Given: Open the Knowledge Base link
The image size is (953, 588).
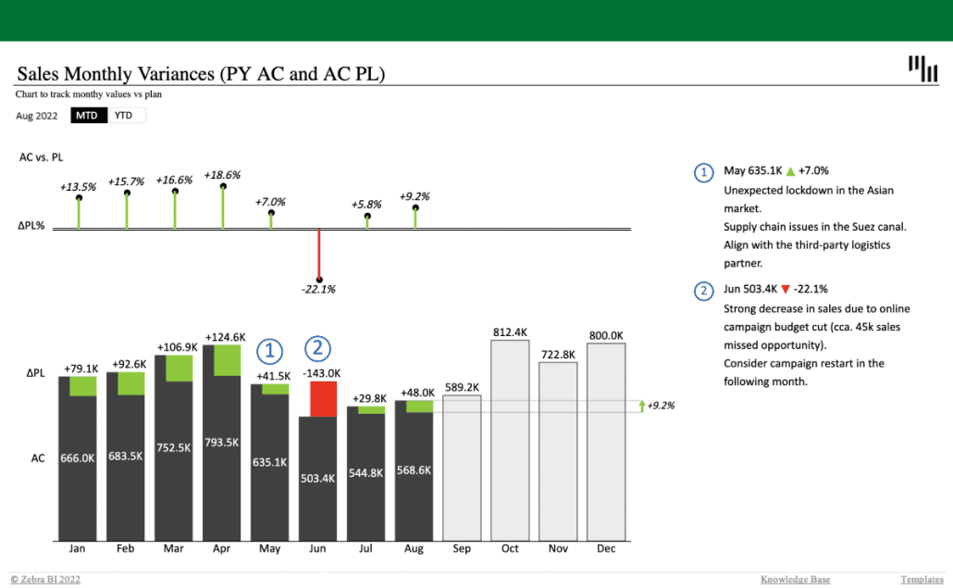Looking at the screenshot, I should [x=795, y=579].
